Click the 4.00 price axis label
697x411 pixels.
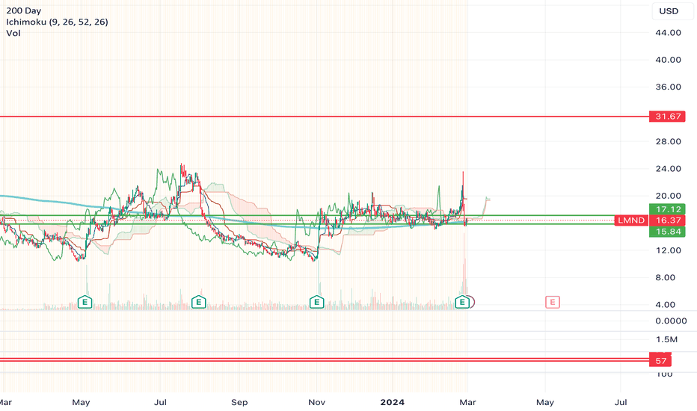[x=666, y=304]
